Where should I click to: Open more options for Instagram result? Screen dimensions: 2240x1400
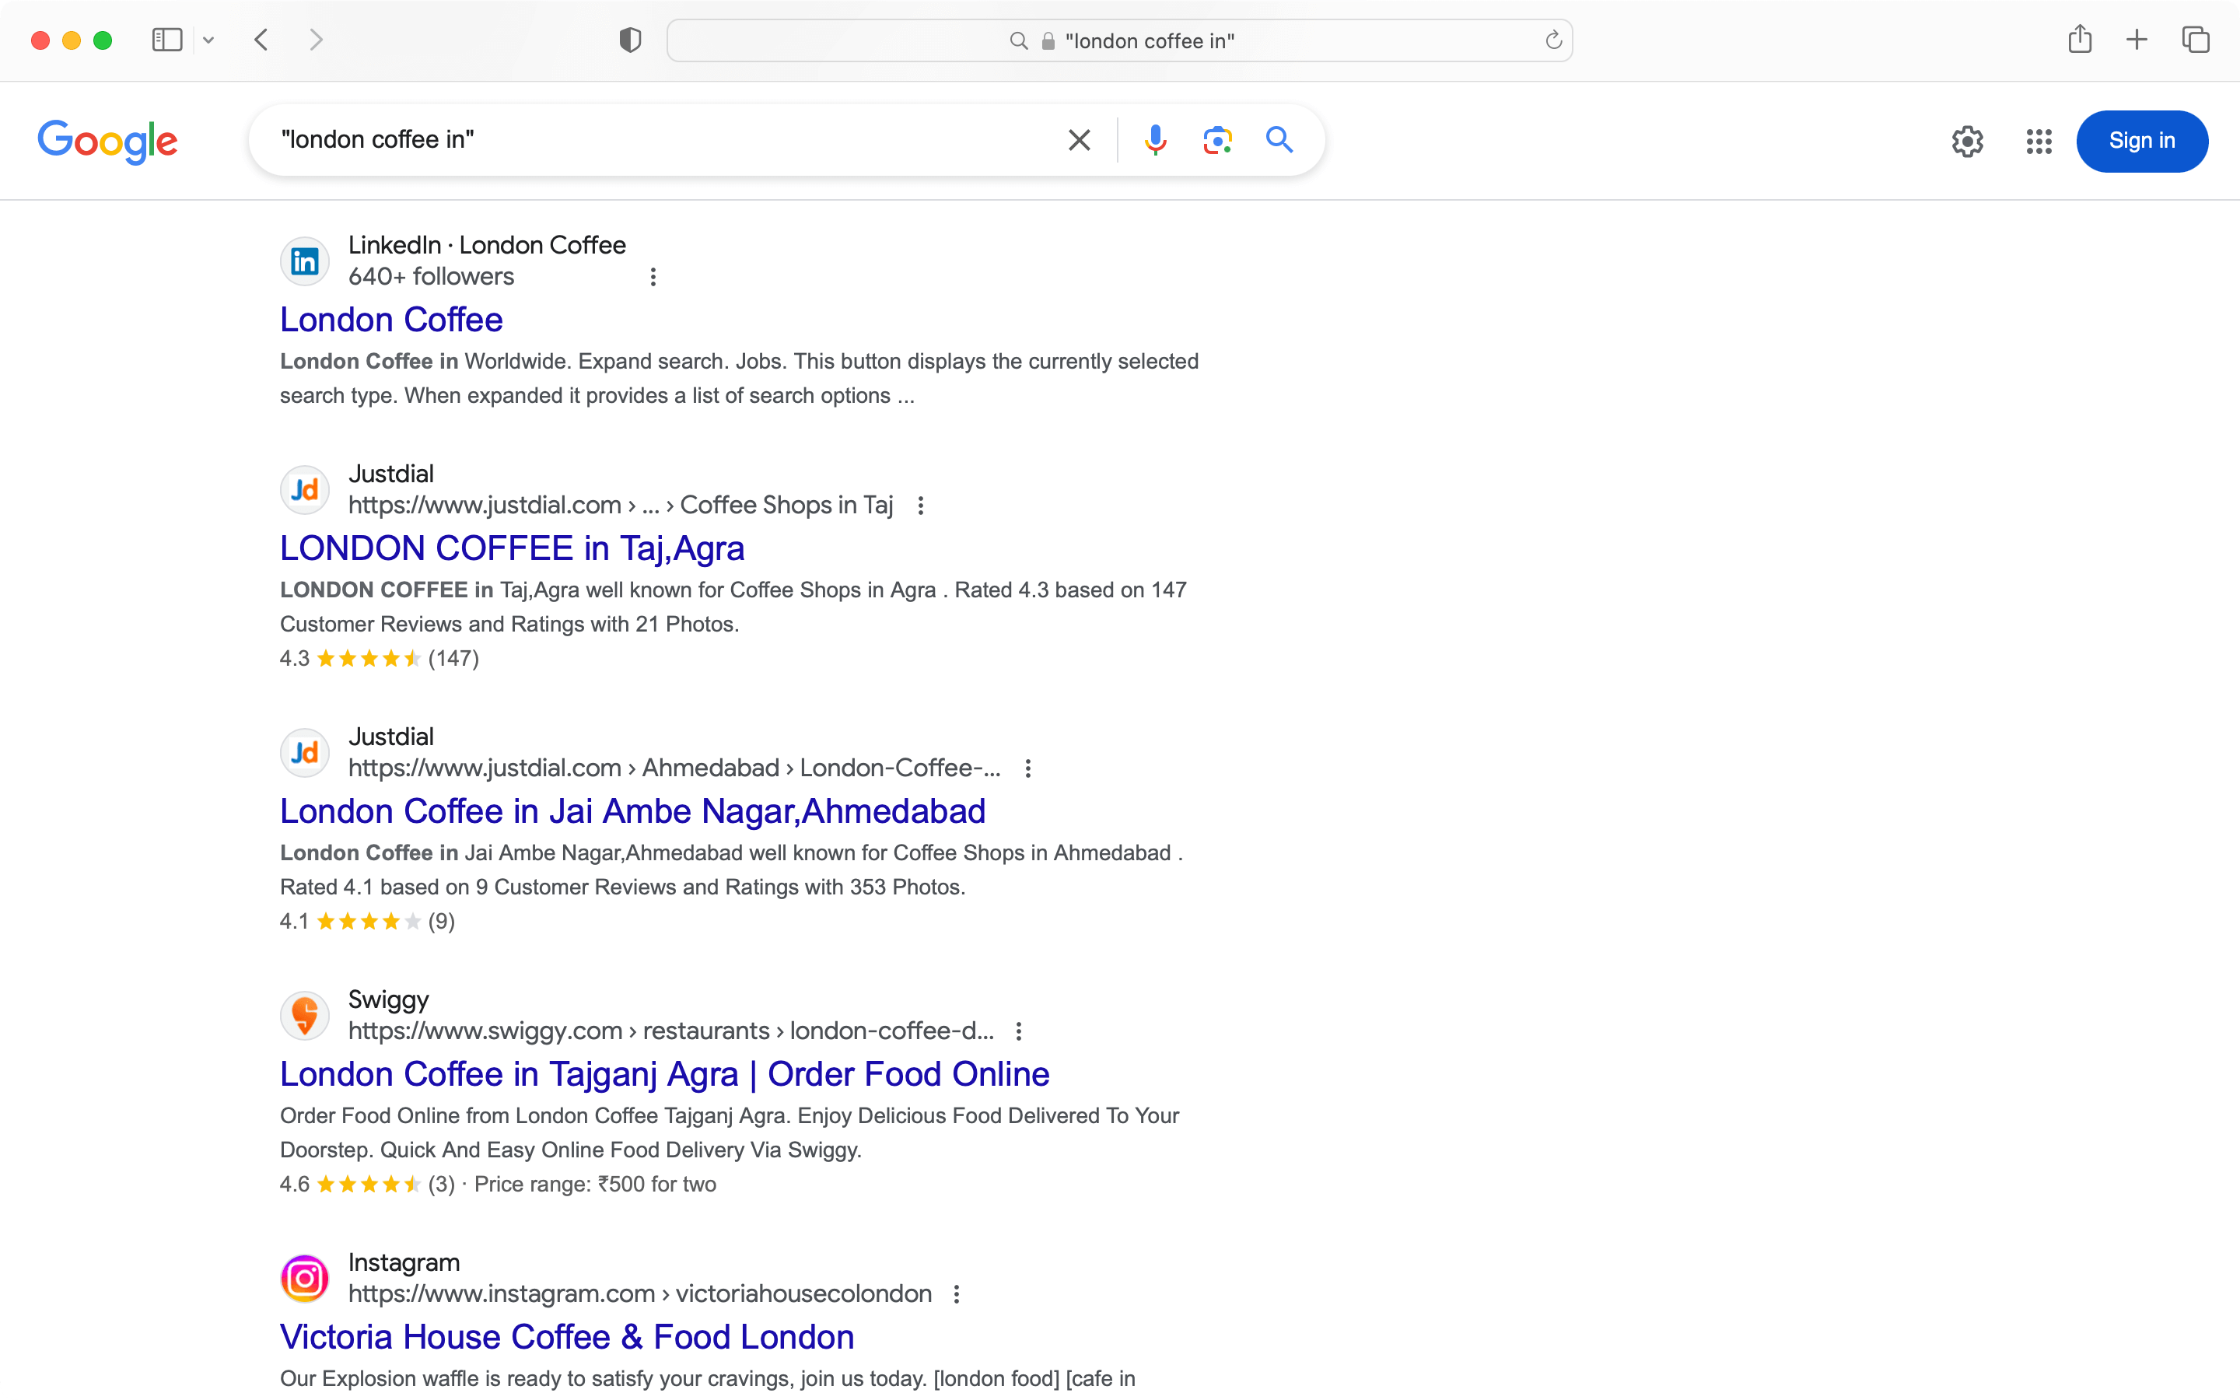pos(956,1294)
